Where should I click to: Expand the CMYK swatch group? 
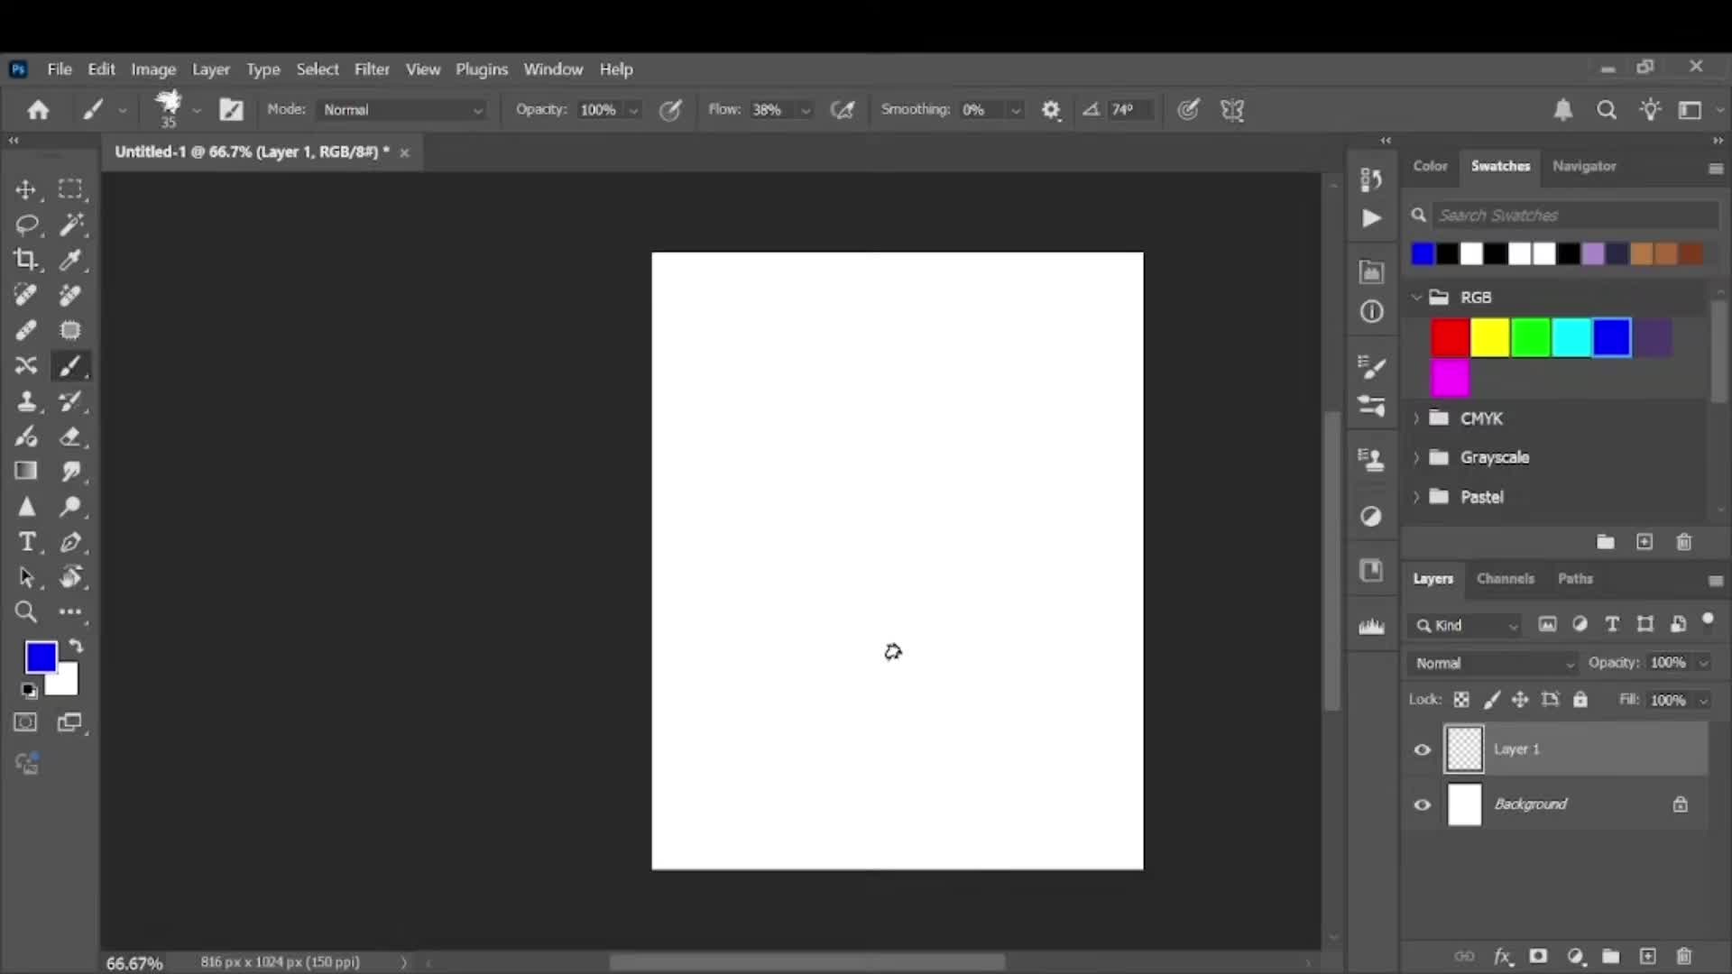pos(1416,418)
